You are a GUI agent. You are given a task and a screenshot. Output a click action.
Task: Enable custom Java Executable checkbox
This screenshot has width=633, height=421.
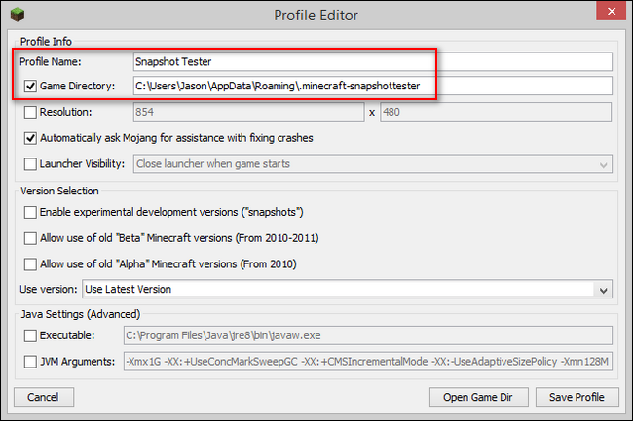[31, 335]
